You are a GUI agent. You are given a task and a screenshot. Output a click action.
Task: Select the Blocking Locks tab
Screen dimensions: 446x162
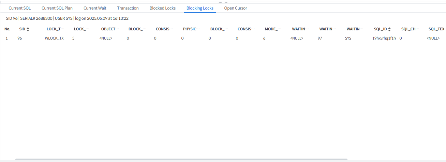[200, 8]
